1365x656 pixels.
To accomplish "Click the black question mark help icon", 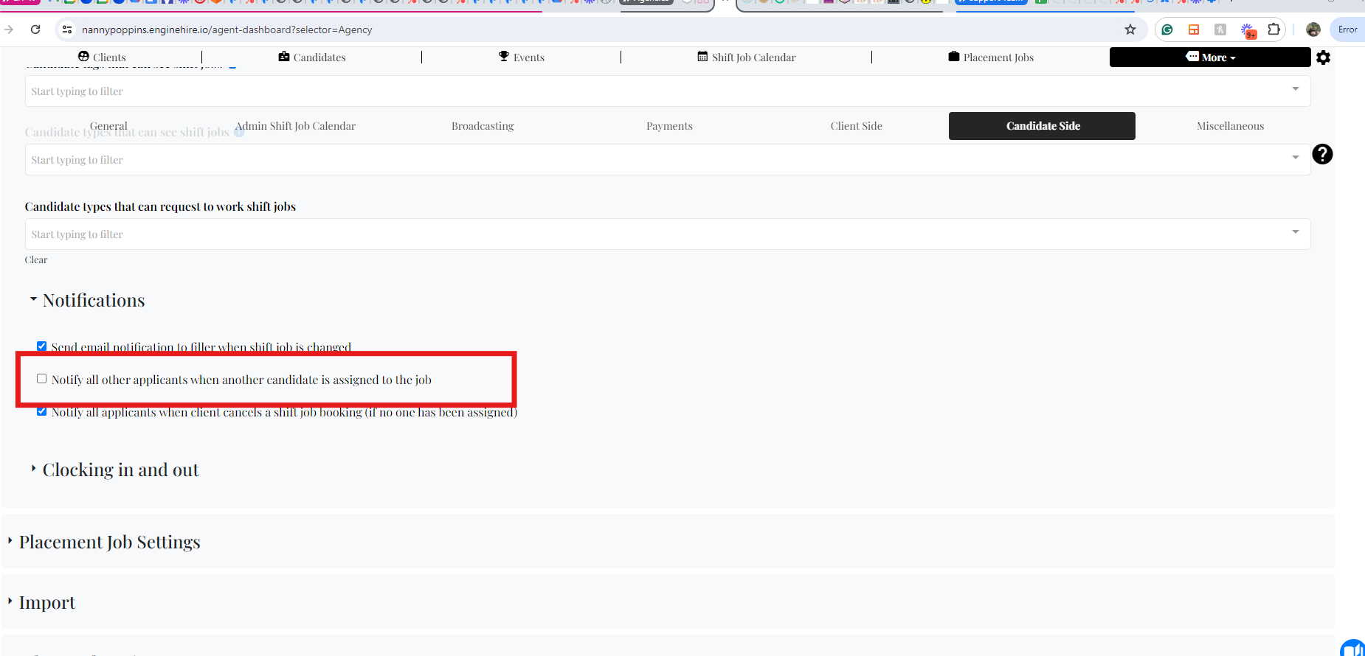I will (x=1322, y=154).
